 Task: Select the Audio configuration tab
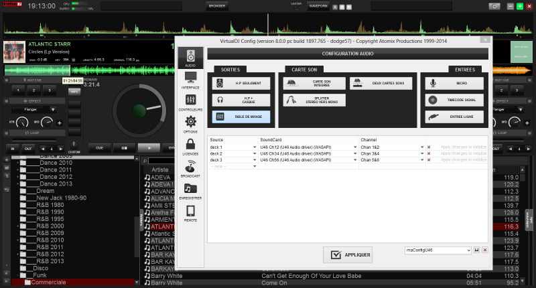pos(190,58)
